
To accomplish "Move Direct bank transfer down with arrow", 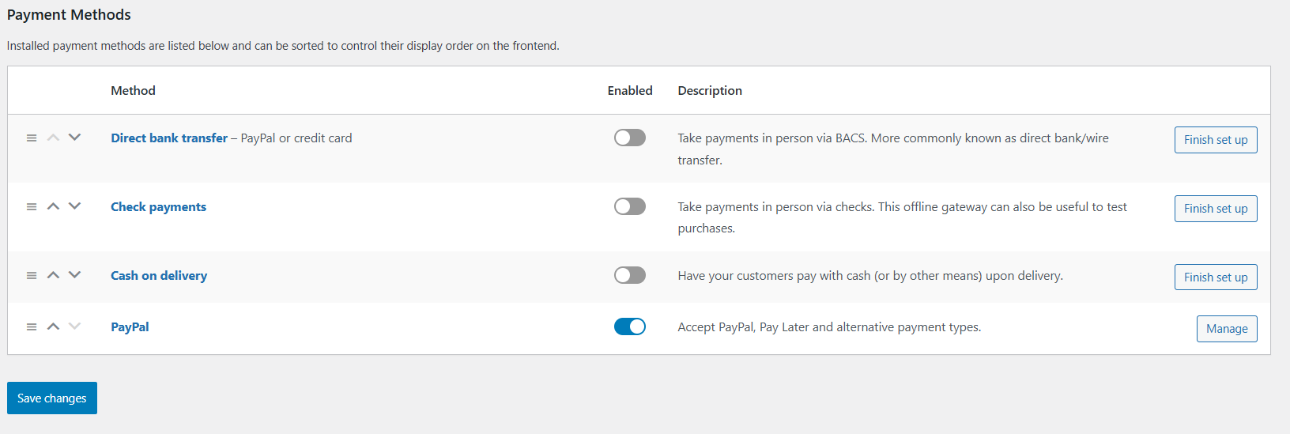I will coord(74,138).
